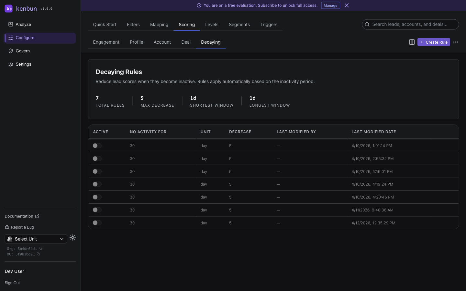Screen dimensions: 466x291
Task: Open the Select Unit dropdown
Action: [x=36, y=239]
